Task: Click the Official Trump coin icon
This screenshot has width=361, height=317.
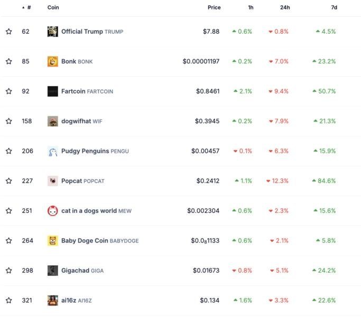Action: pyautogui.click(x=52, y=32)
